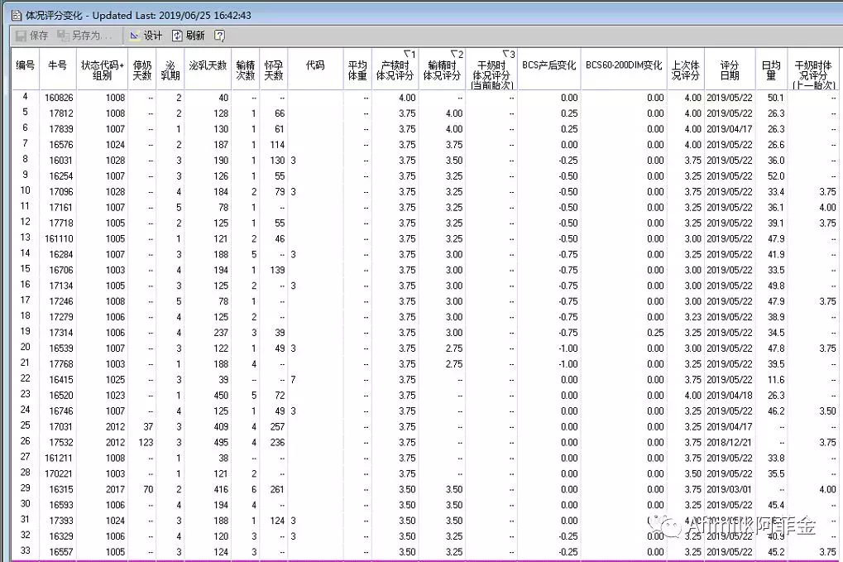This screenshot has width=843, height=562.
Task: Select cow number 161211 cell
Action: [59, 458]
